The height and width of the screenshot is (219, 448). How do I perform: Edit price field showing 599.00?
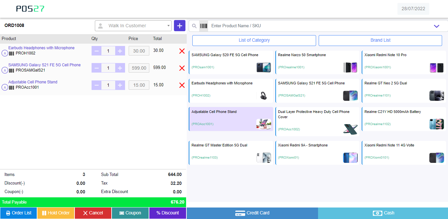click(139, 68)
